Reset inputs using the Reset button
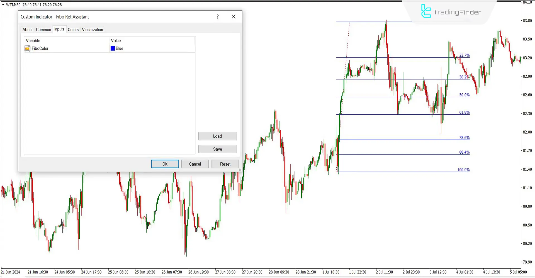This screenshot has height=278, width=535. click(x=225, y=164)
